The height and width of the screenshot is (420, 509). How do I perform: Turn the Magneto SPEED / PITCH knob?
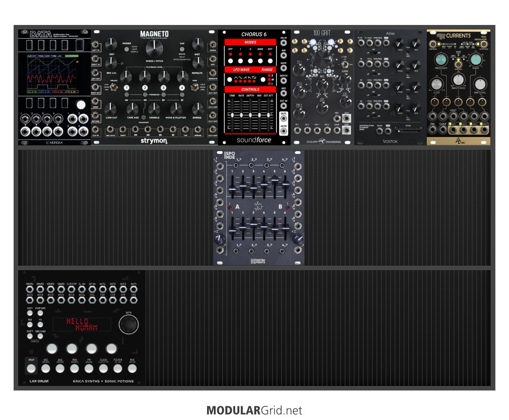pyautogui.click(x=154, y=49)
